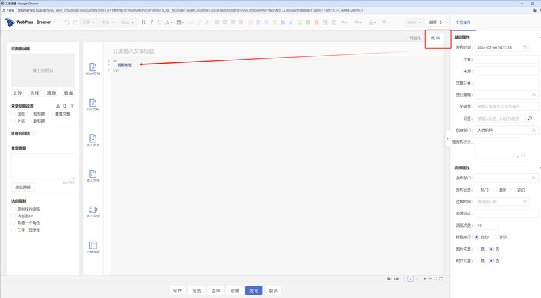
Task: Click the 保存 save button
Action: pos(178,291)
